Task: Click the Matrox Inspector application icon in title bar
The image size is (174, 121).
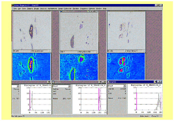Action: tap(13, 5)
